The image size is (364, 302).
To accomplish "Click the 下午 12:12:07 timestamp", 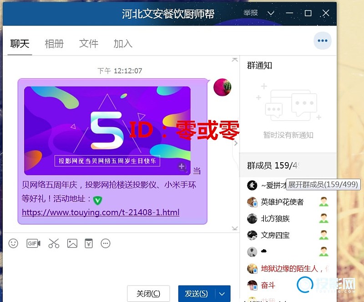I will (x=120, y=71).
